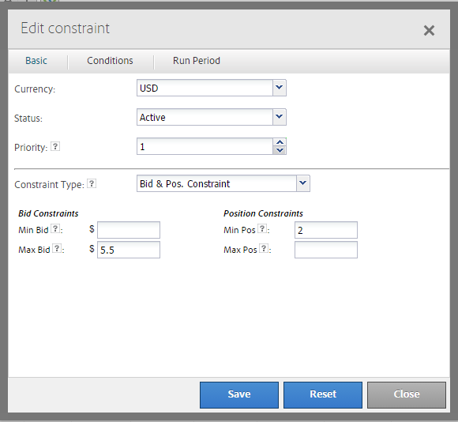The width and height of the screenshot is (458, 422).
Task: Click the Min Pos help icon
Action: pos(262,228)
